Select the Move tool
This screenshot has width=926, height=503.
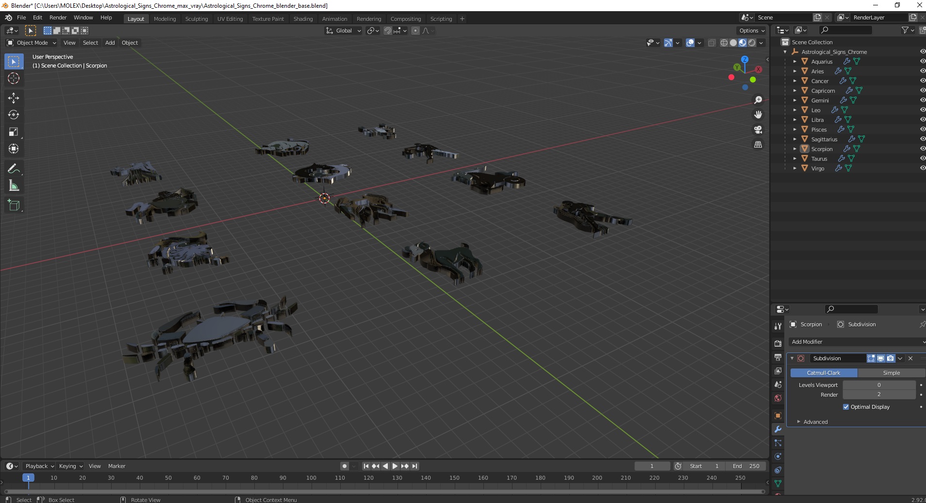coord(14,98)
